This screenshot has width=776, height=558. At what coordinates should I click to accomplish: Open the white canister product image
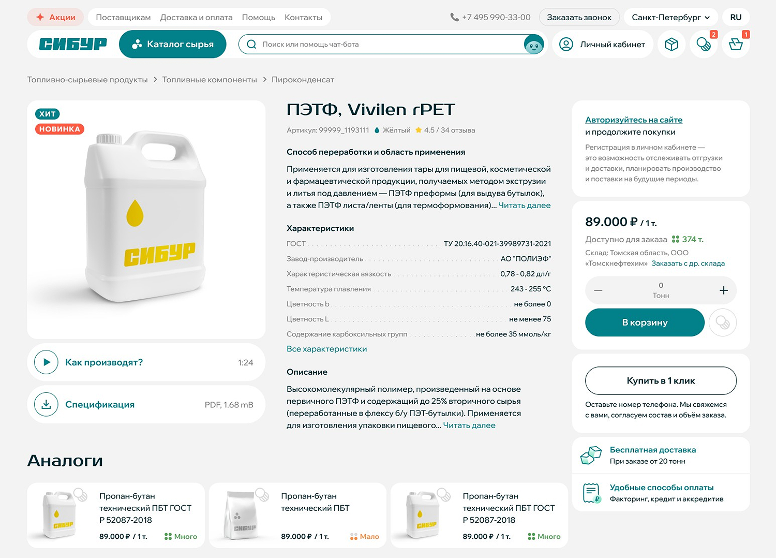[146, 217]
